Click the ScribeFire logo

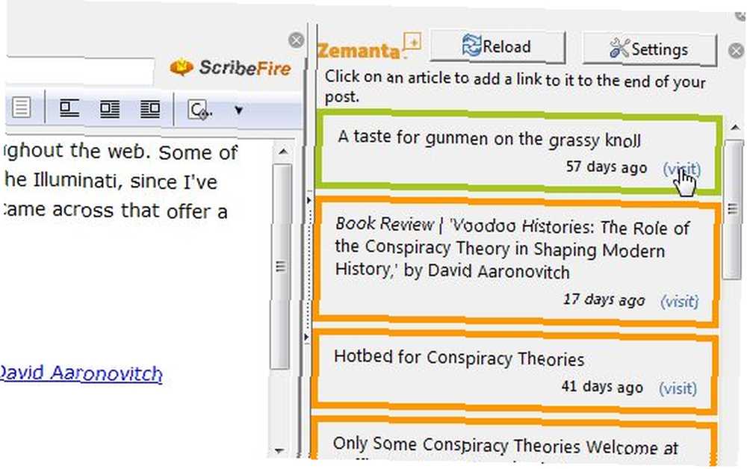click(x=231, y=68)
